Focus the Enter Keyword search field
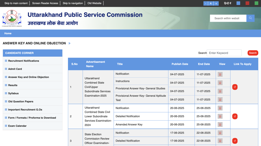 click(x=224, y=53)
